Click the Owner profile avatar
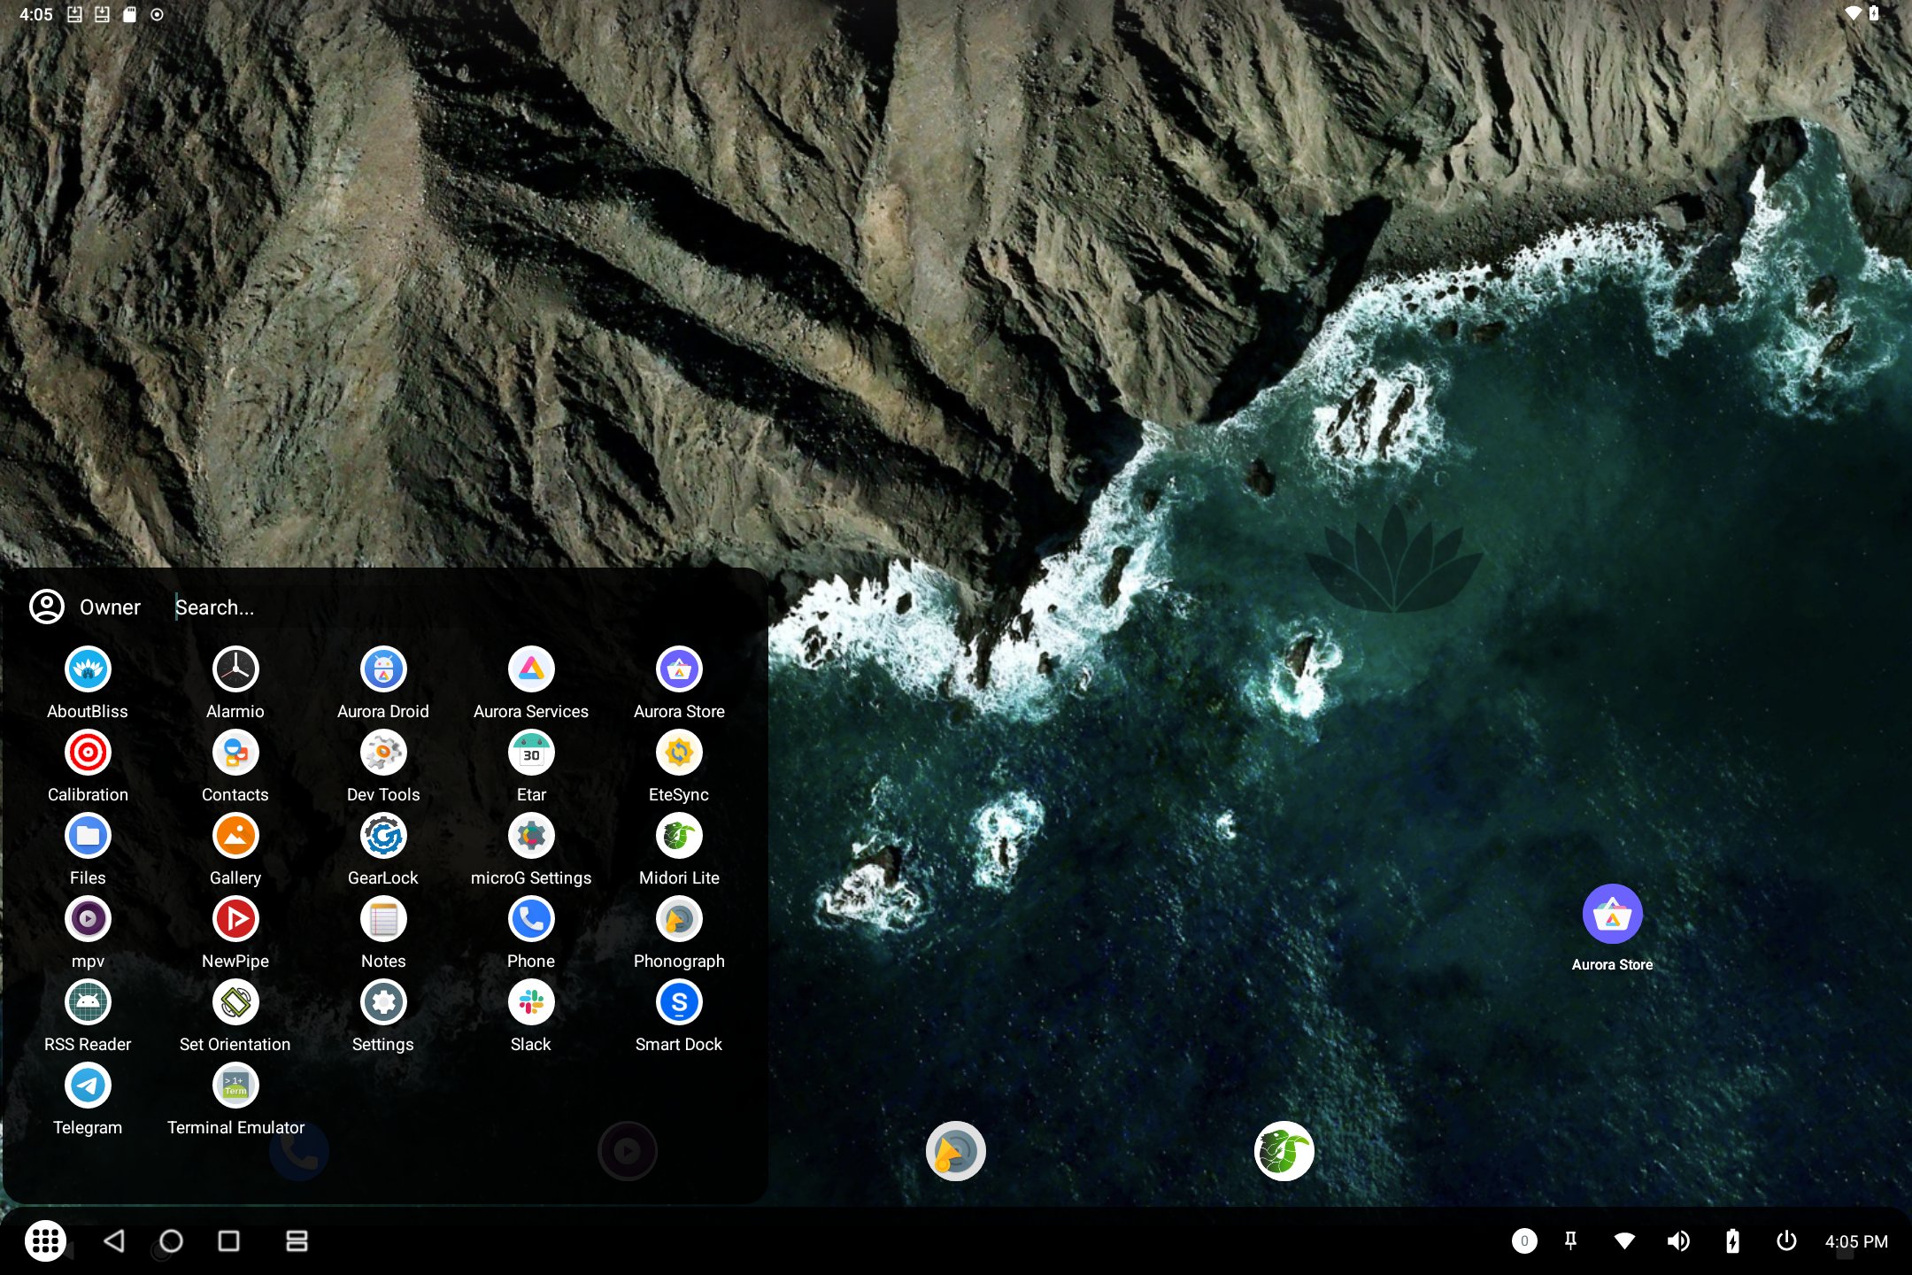This screenshot has height=1275, width=1912. 46,607
